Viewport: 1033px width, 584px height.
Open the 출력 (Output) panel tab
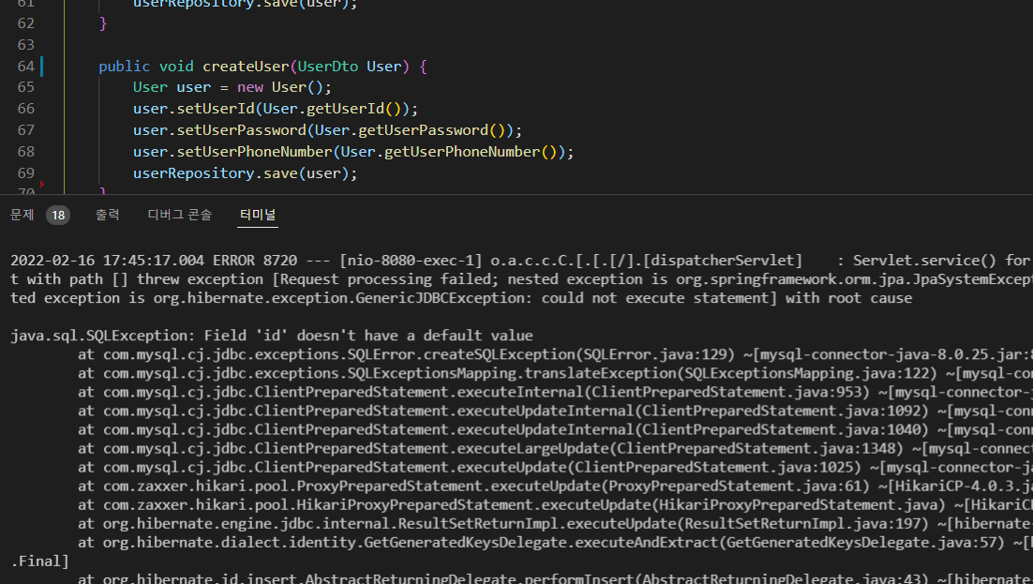[x=107, y=214]
